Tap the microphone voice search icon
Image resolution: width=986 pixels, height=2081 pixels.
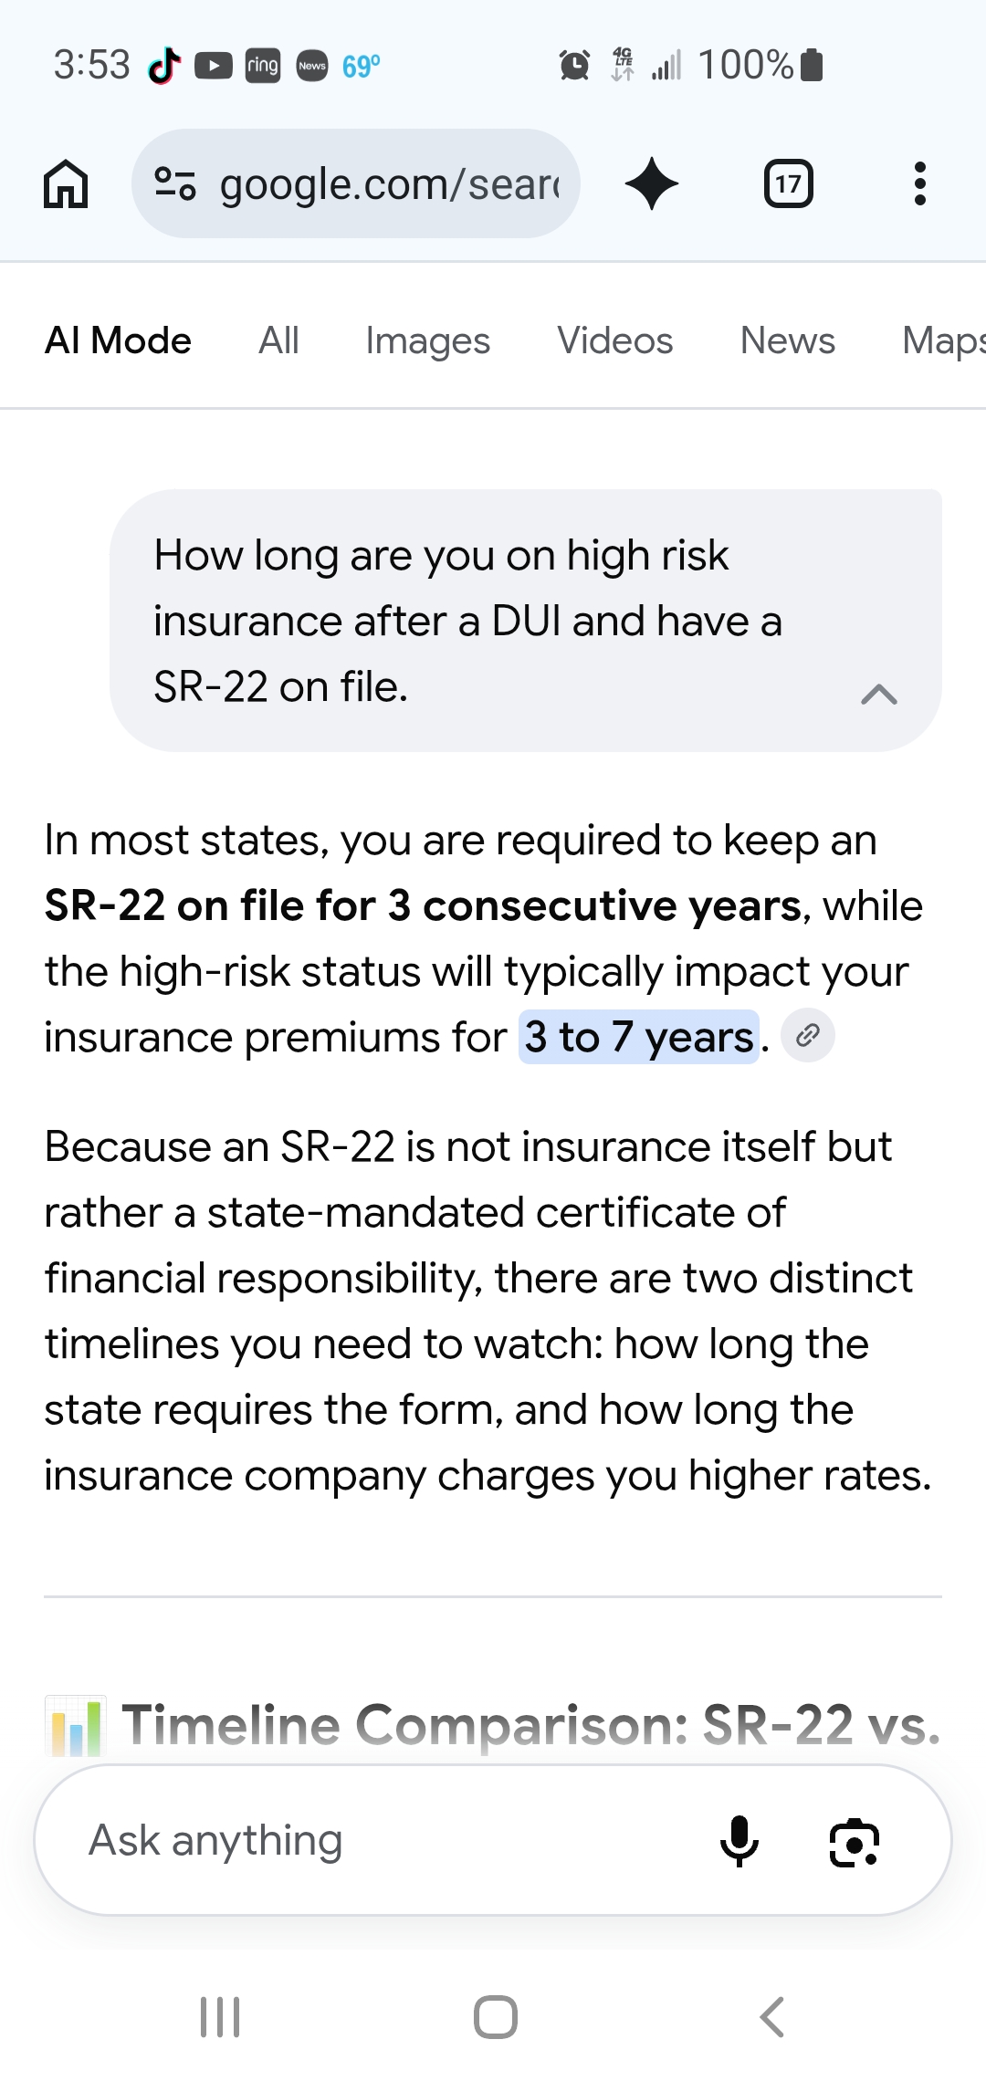[739, 1840]
